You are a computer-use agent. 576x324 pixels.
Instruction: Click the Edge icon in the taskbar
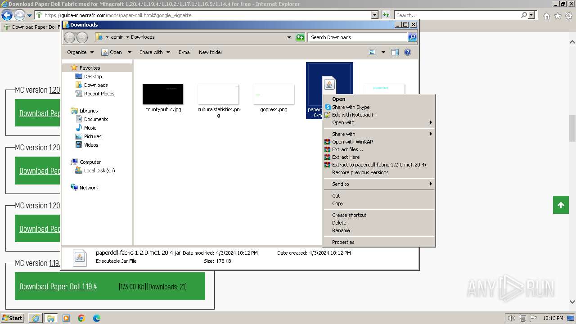coord(97,318)
